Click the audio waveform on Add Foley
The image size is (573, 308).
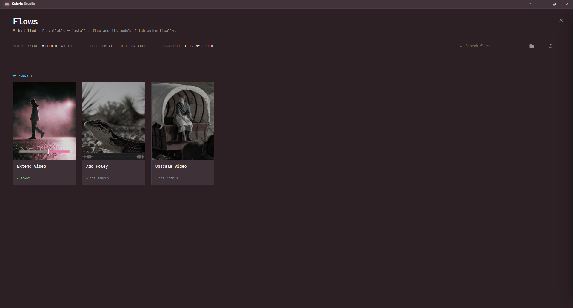tap(114, 157)
